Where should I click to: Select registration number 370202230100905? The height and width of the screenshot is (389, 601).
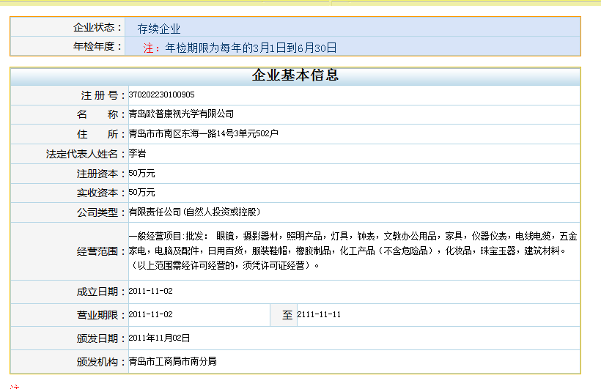pos(161,95)
